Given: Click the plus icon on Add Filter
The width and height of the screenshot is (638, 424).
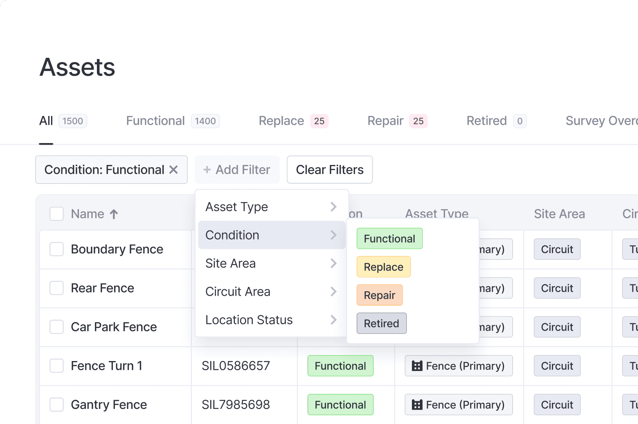Looking at the screenshot, I should pyautogui.click(x=207, y=169).
